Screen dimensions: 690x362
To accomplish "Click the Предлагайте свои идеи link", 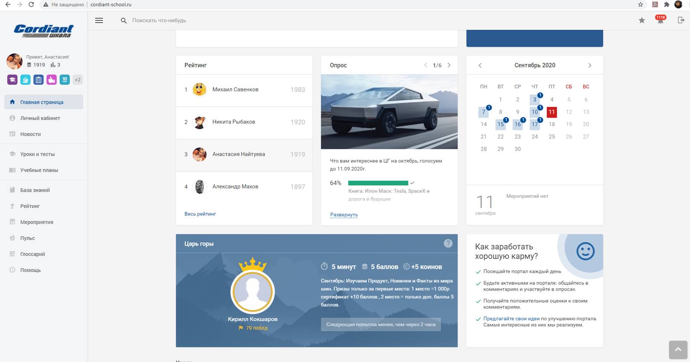I will (x=511, y=319).
